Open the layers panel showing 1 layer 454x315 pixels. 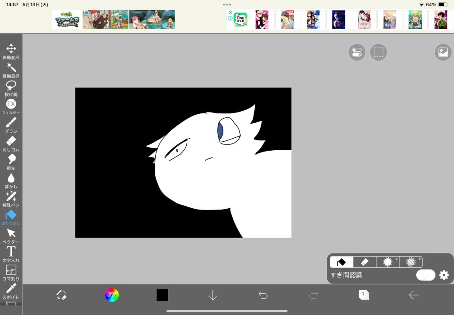(x=364, y=295)
